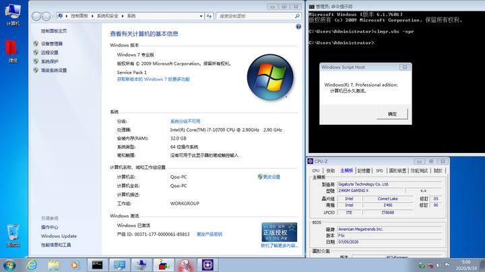Click the American Megatrends Inc. BIOS brand field

[x=389, y=229]
